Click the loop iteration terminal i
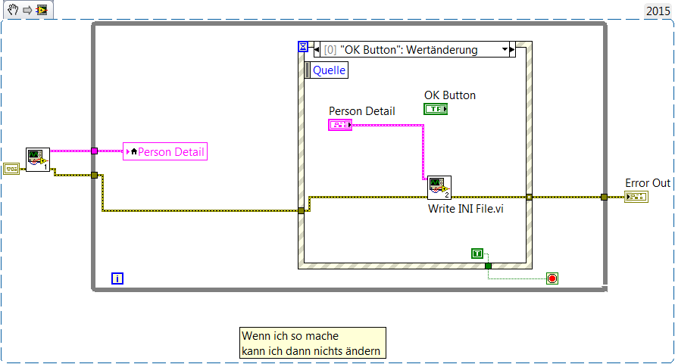The height and width of the screenshot is (364, 675). (x=117, y=278)
